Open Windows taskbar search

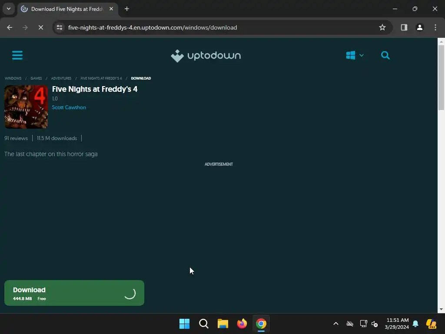203,324
